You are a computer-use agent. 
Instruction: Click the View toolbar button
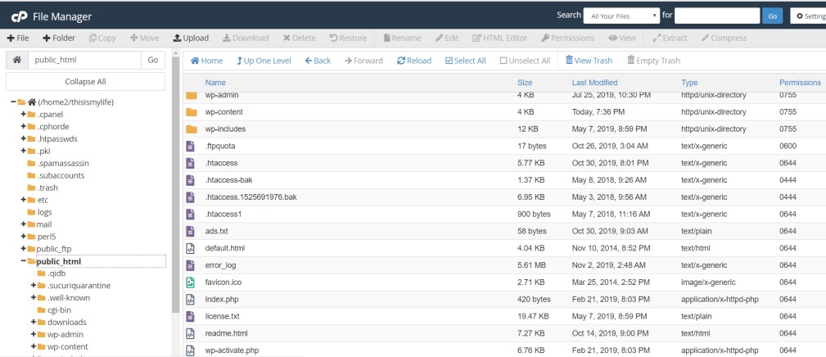pyautogui.click(x=622, y=38)
